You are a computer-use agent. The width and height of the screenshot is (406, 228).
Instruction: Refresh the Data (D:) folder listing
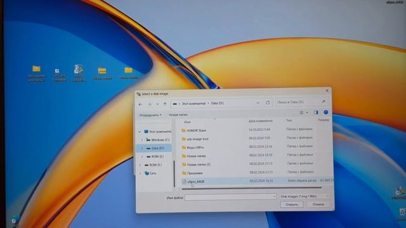point(268,103)
